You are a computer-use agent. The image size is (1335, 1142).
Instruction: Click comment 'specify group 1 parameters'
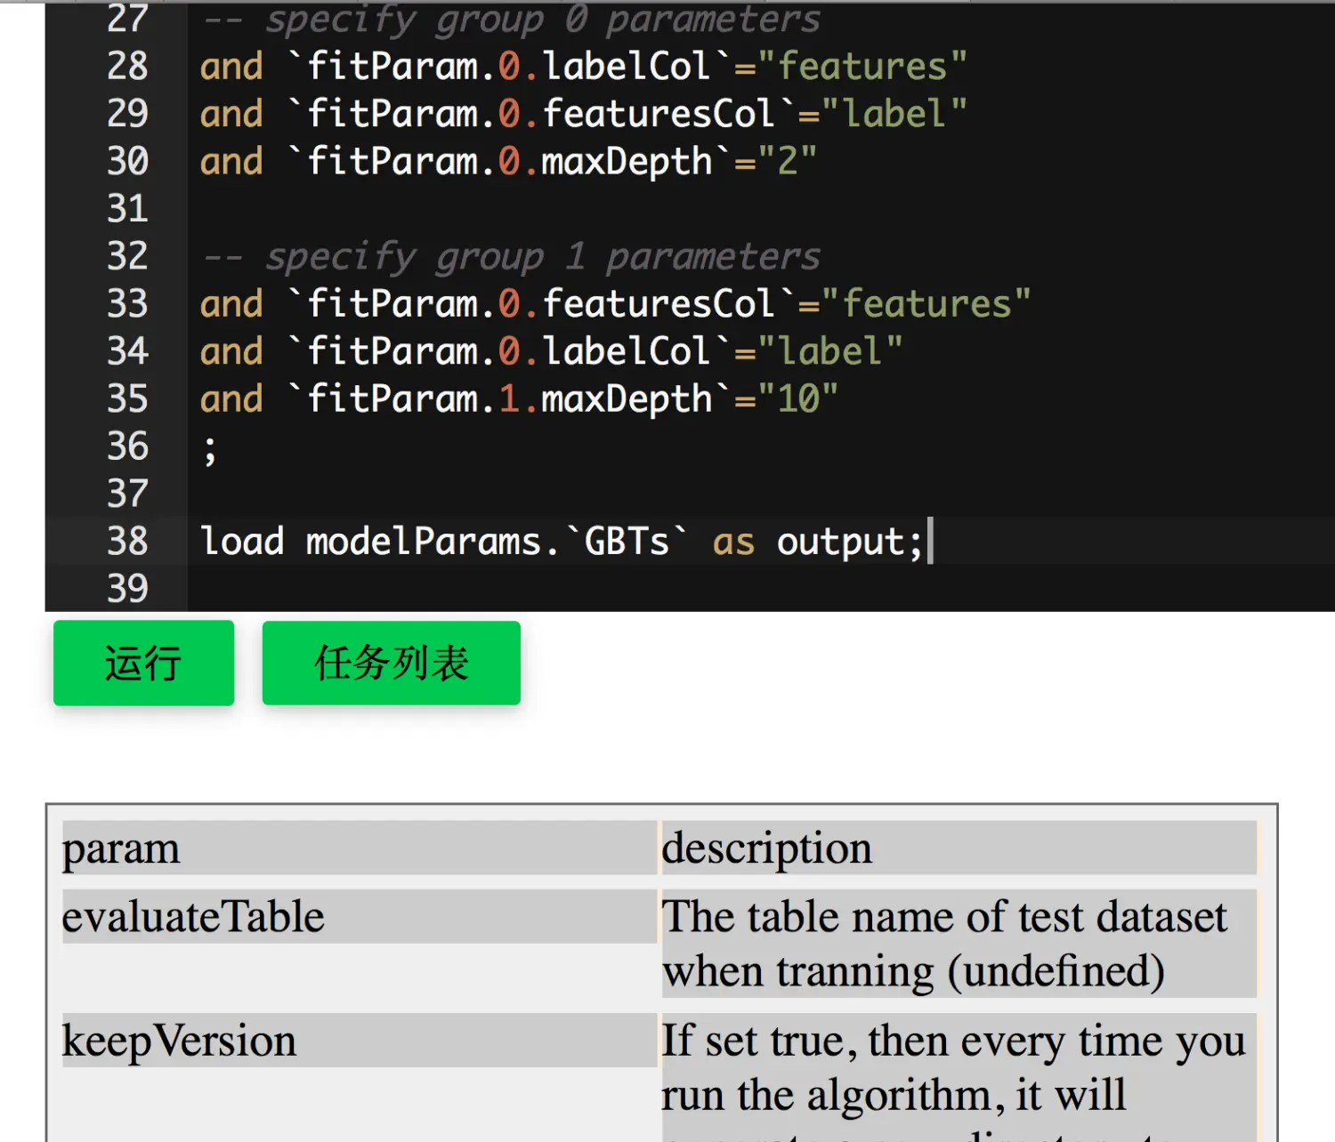click(x=512, y=256)
